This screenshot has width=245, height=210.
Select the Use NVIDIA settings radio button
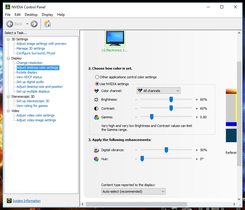(x=97, y=84)
